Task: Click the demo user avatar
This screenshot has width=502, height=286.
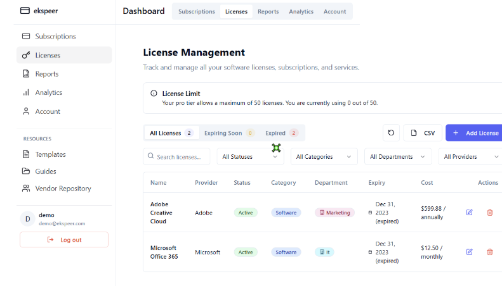Action: [x=27, y=219]
